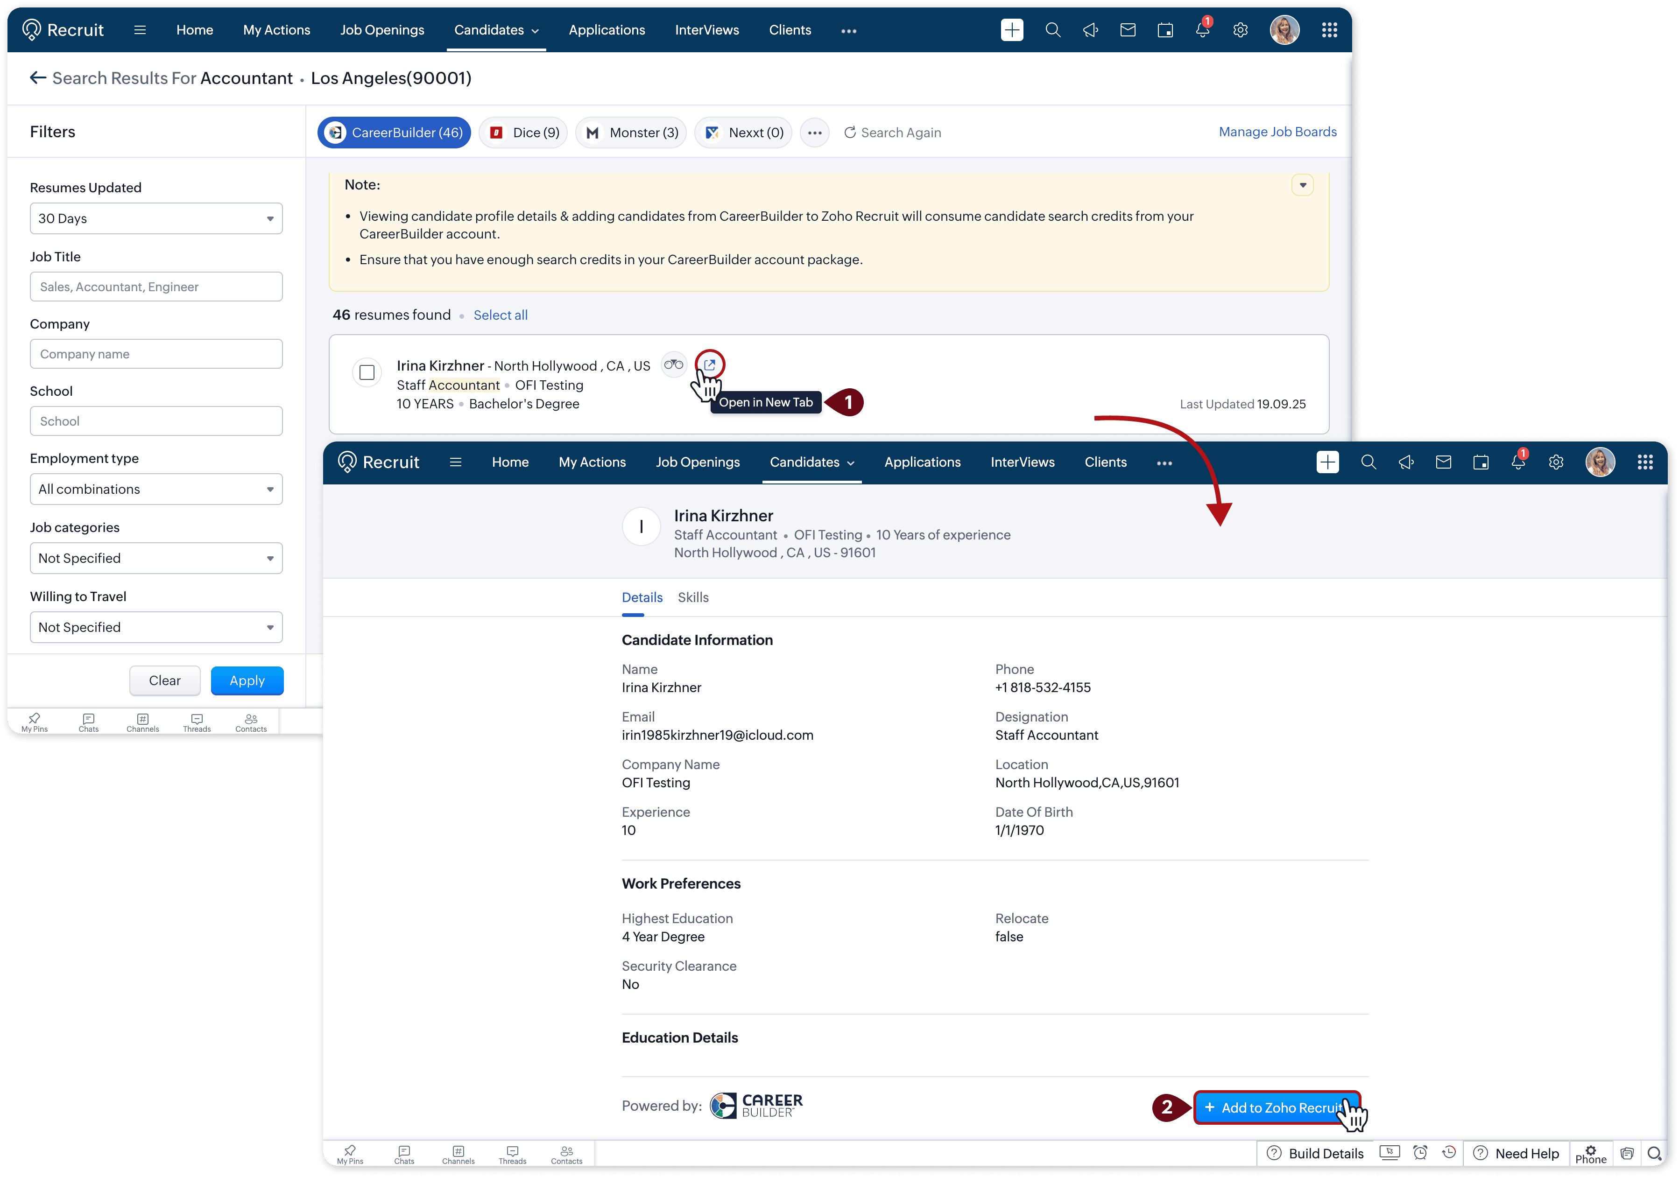Viewport: 1679px width, 1177px height.
Task: Open the Resumes Updated 30 Days dropdown
Action: point(156,218)
